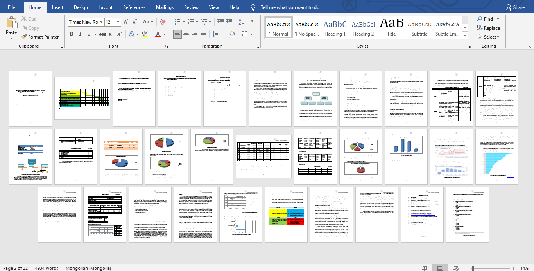534x271 pixels.
Task: Increase font size with Grow Font
Action: click(126, 22)
